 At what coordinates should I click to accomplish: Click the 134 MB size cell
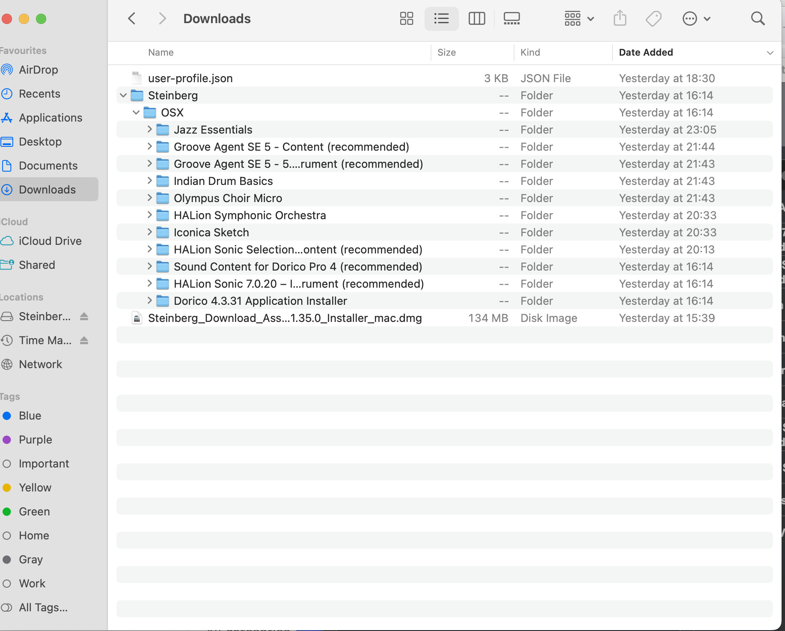(x=488, y=318)
